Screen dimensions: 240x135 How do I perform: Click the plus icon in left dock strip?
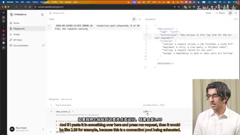[x=3, y=48]
